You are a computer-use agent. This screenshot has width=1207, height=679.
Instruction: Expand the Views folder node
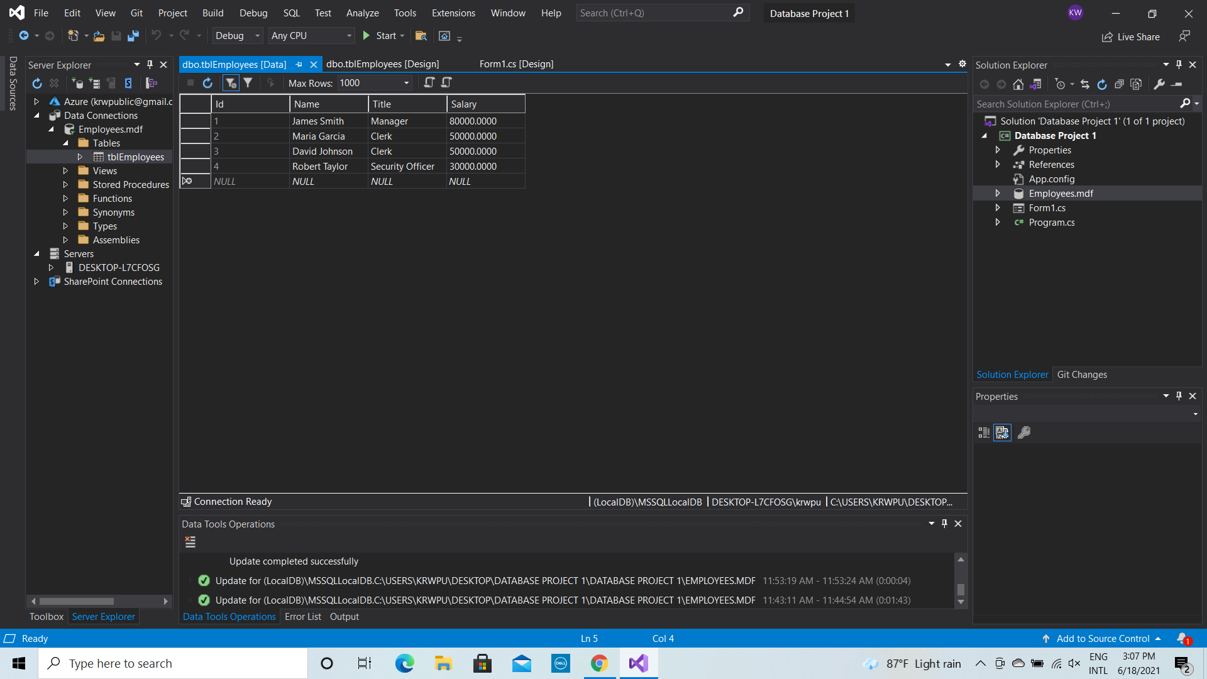click(x=65, y=171)
